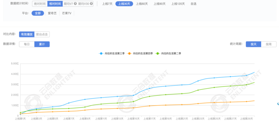Click x-axis label 上线第29天
Image resolution: width=279 pixels, height=121 pixels.
point(246,118)
